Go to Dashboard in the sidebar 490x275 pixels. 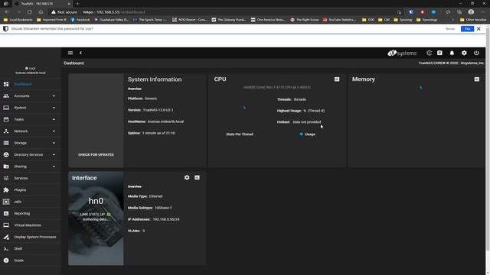[x=23, y=84]
